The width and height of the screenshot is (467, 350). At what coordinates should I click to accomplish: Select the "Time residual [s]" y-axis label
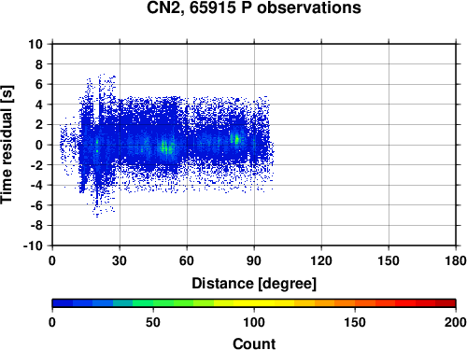tap(7, 145)
